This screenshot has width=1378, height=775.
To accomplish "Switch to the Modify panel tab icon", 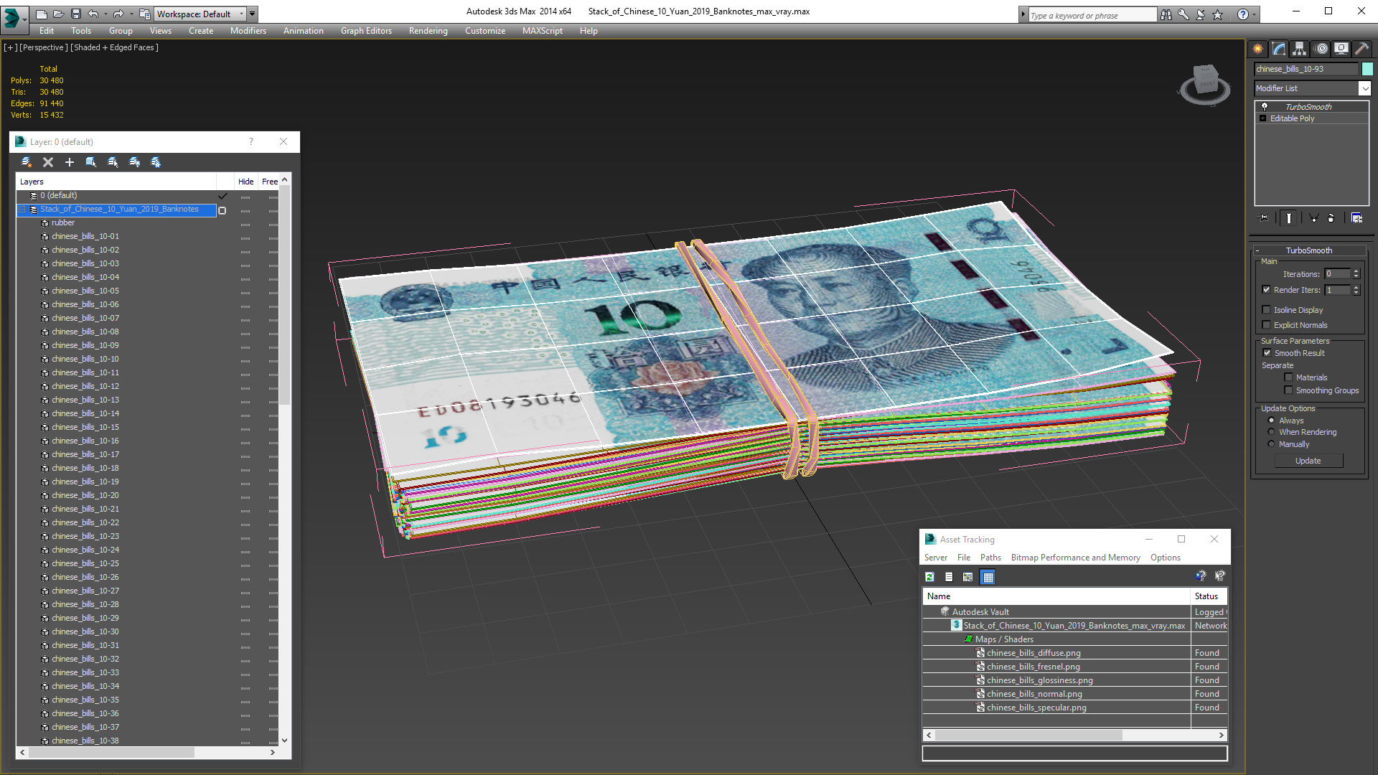I will (1279, 49).
